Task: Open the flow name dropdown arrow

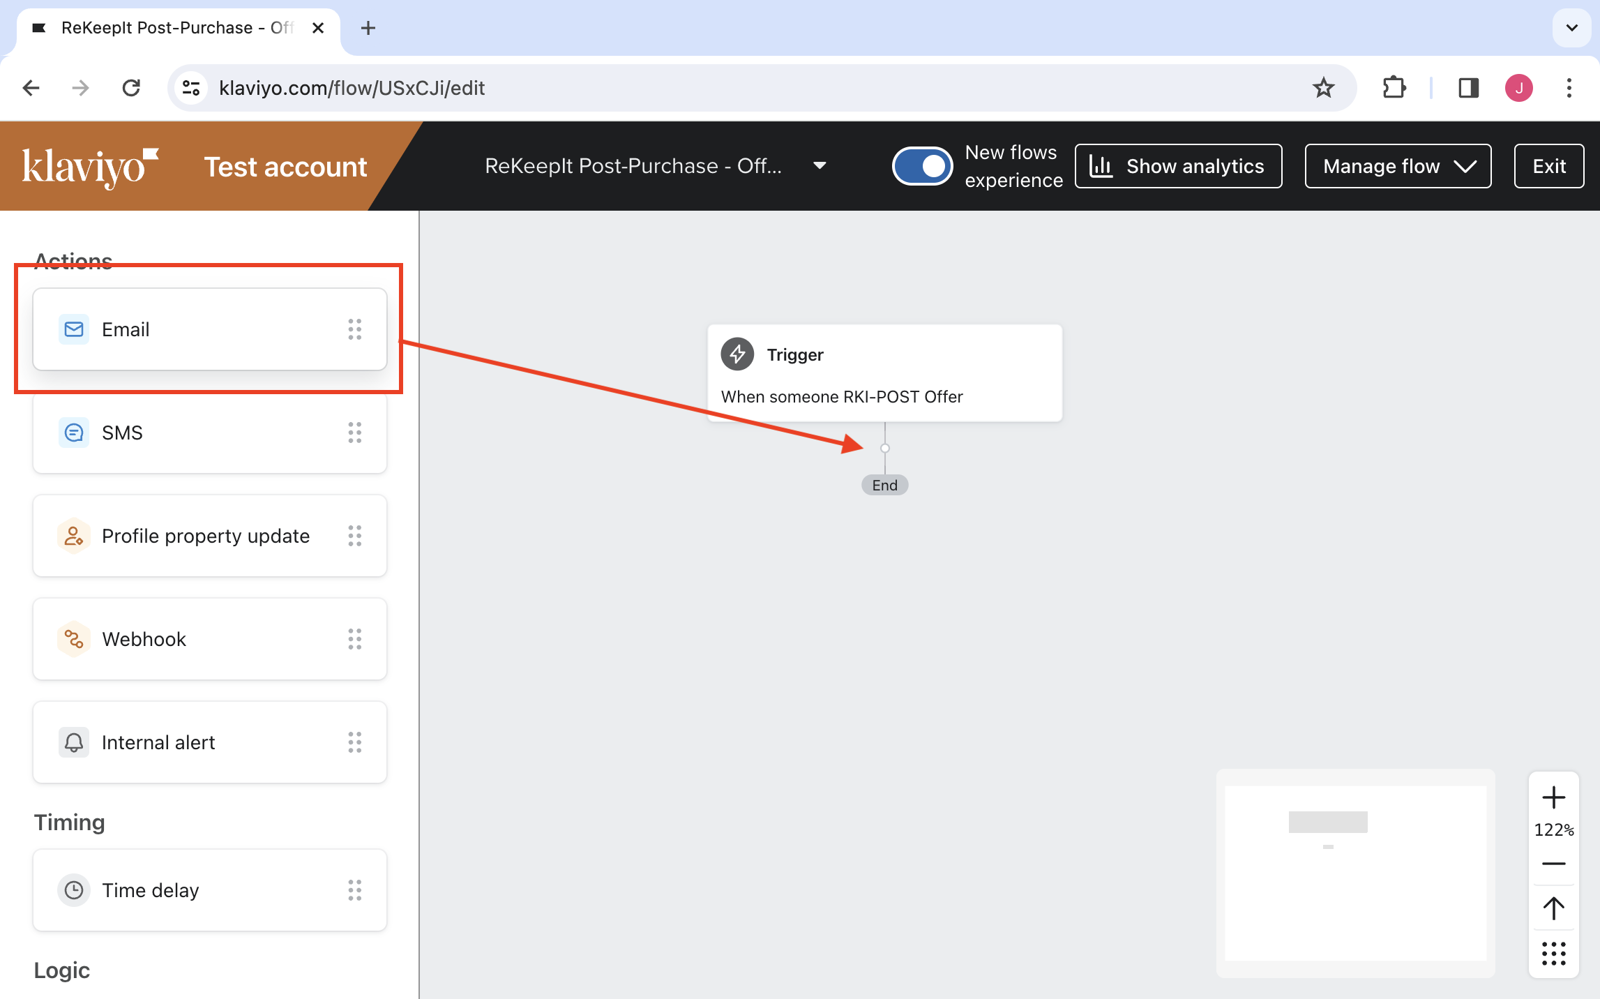Action: pos(820,166)
